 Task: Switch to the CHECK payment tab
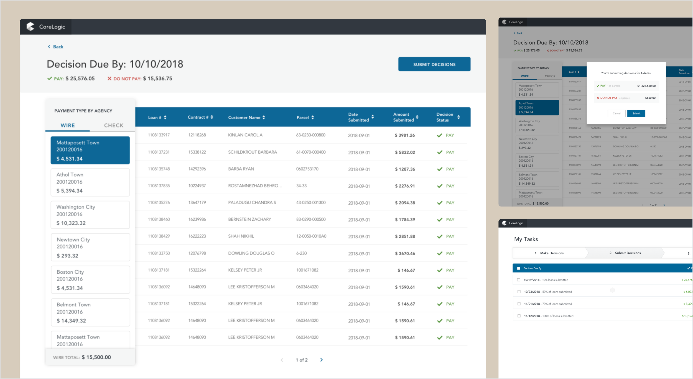pos(114,125)
